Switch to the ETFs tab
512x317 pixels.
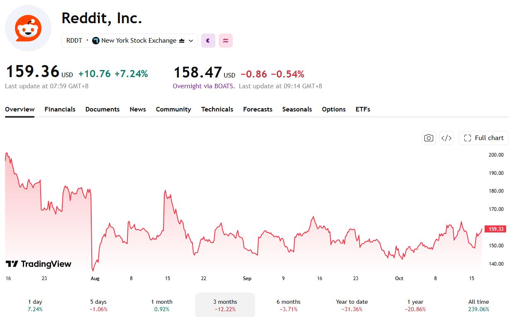[363, 109]
